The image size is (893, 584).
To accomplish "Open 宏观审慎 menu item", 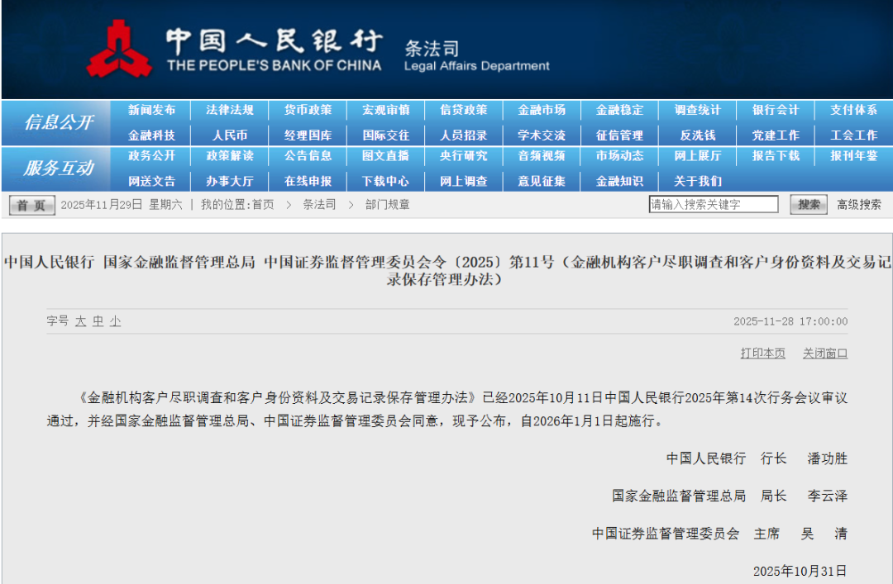I will [x=385, y=110].
